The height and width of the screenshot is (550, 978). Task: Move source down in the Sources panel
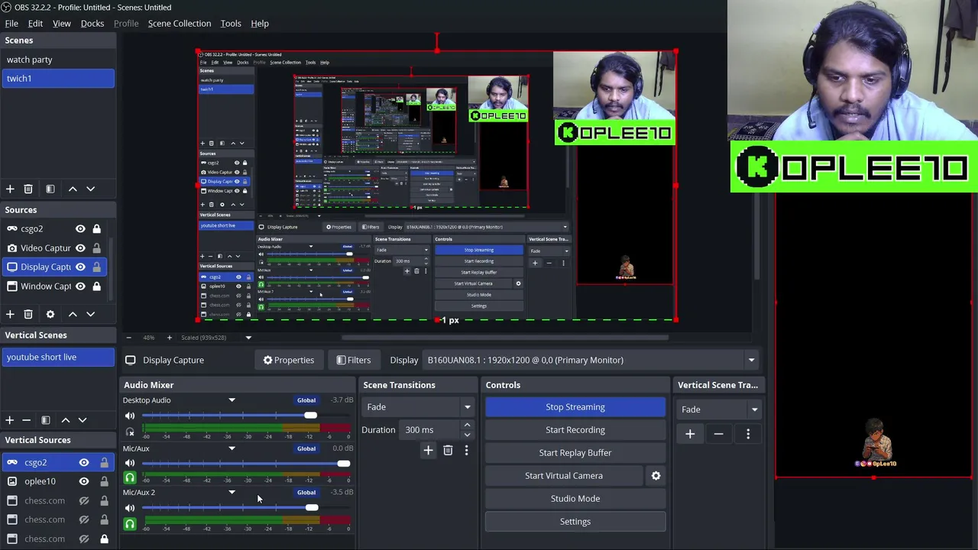coord(90,314)
